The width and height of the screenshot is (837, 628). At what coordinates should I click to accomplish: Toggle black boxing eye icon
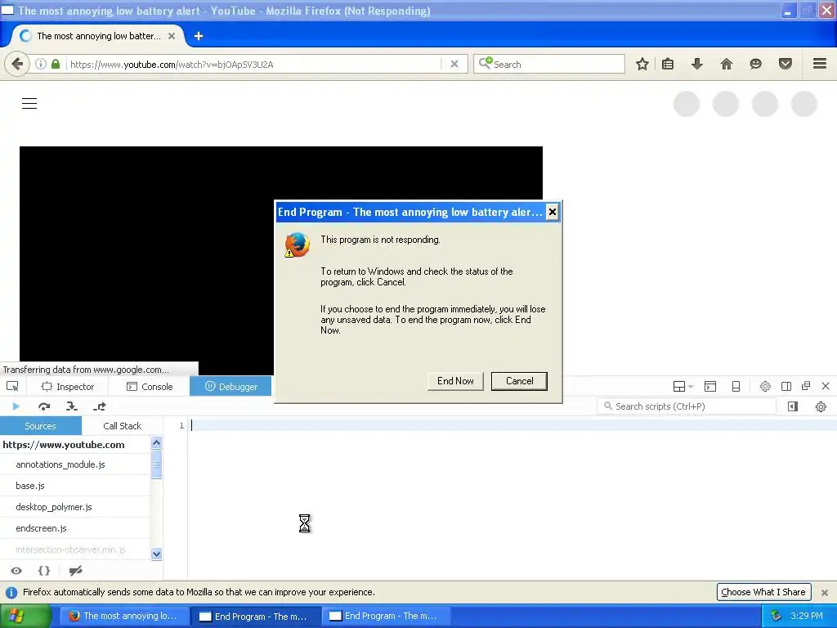tap(16, 571)
